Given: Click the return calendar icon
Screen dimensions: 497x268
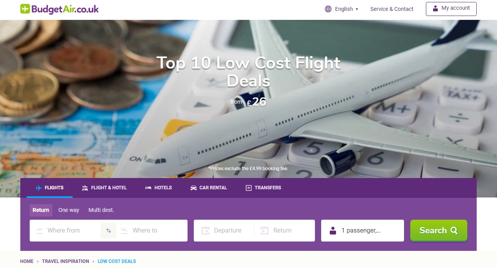Looking at the screenshot, I should click(265, 231).
